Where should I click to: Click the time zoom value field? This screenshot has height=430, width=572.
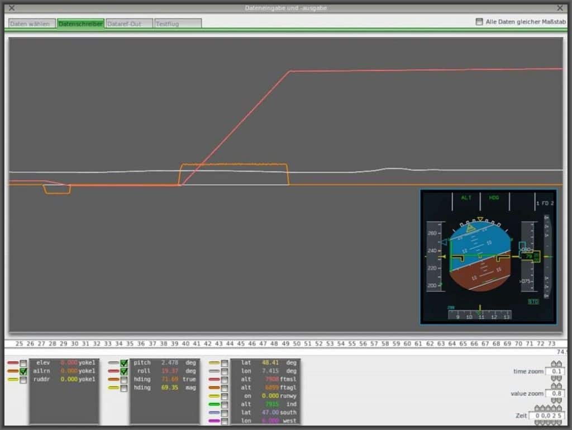point(556,371)
